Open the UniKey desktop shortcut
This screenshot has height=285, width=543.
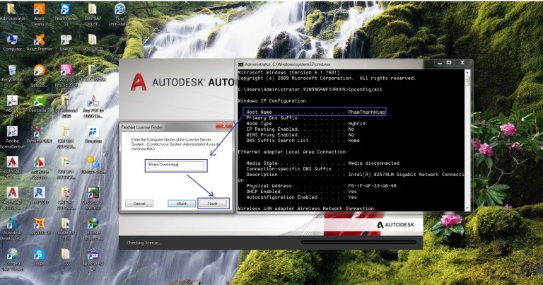pyautogui.click(x=66, y=43)
